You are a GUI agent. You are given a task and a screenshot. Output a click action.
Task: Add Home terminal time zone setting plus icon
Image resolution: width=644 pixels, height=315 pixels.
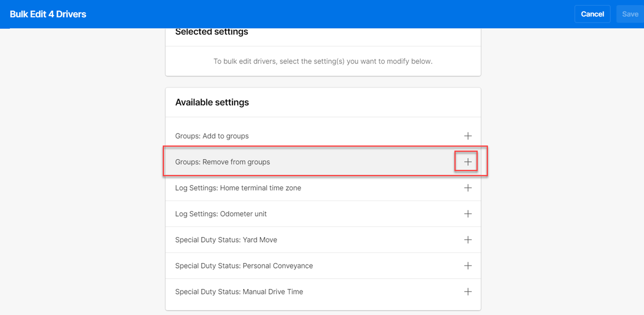(468, 188)
